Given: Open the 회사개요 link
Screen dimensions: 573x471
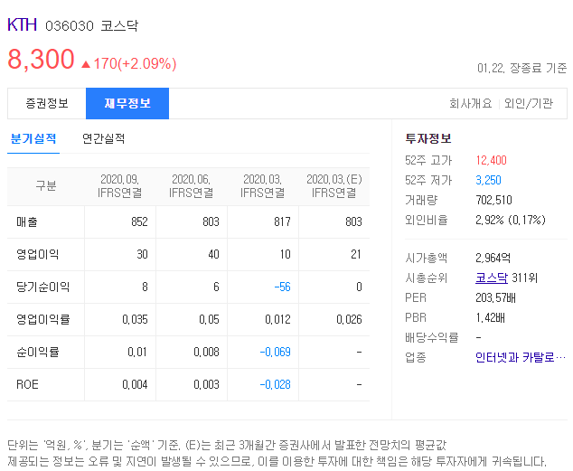Looking at the screenshot, I should coord(471,103).
